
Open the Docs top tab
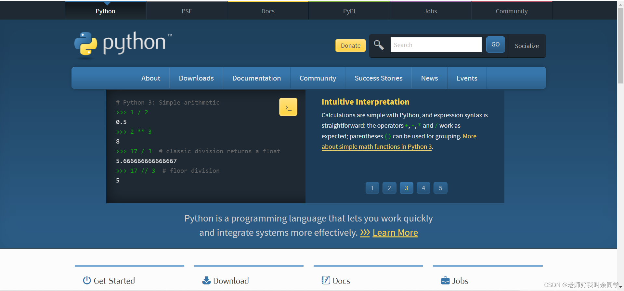click(268, 11)
